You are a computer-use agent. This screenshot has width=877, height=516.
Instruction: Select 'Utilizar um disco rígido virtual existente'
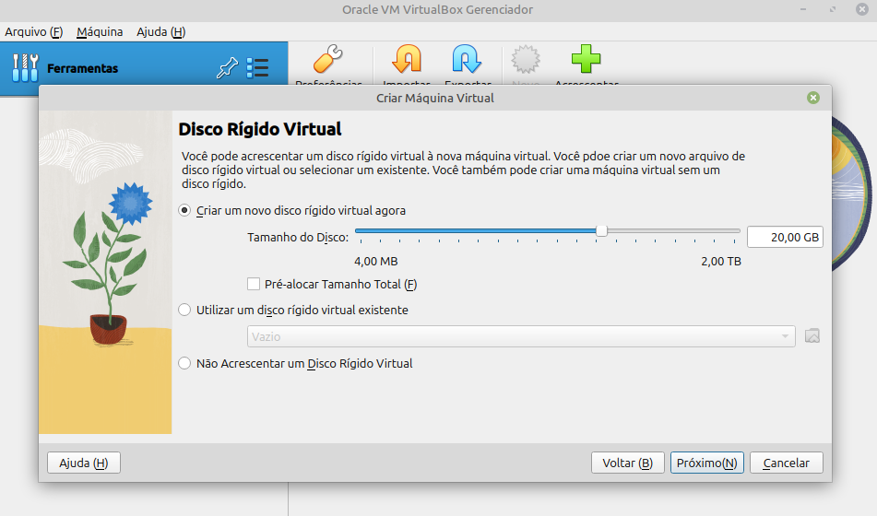[184, 310]
